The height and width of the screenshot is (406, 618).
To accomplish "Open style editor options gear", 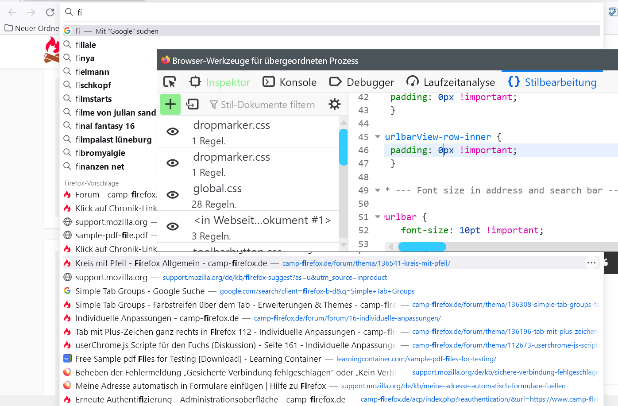I will point(335,104).
